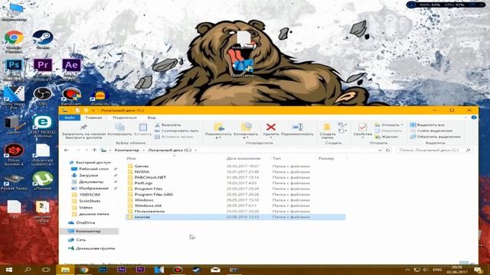The width and height of the screenshot is (490, 275).
Task: Switch to the Поделиться ribbon tab
Action: coord(125,118)
